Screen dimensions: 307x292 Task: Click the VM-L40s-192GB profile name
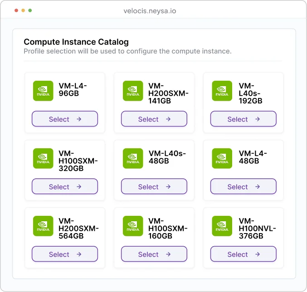click(250, 93)
